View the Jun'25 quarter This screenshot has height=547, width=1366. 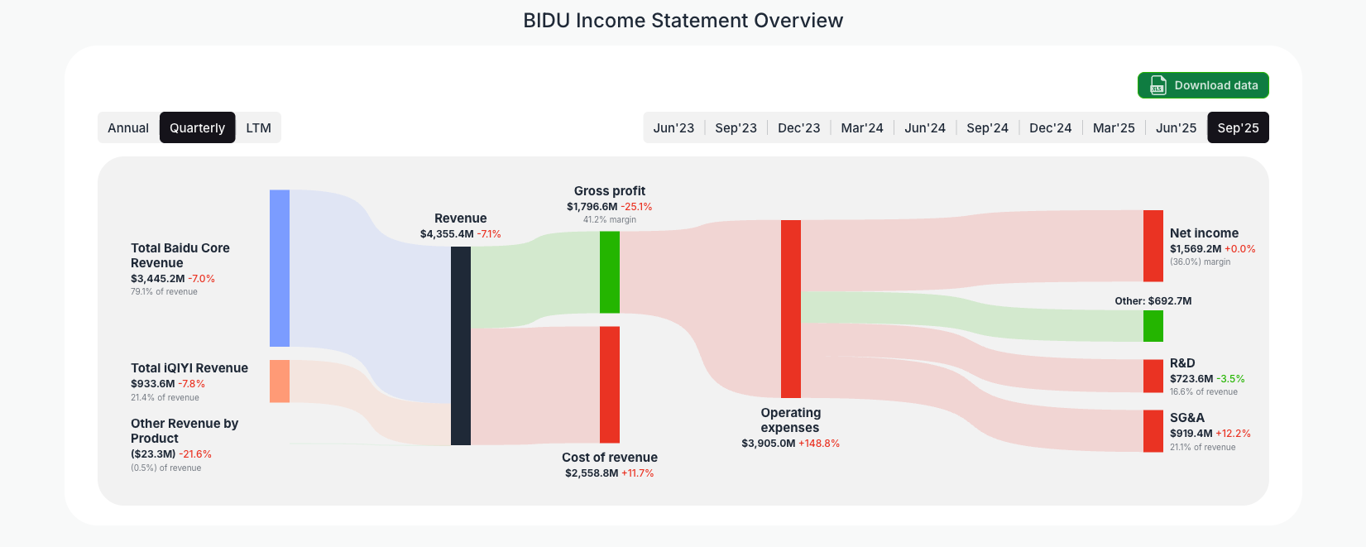1175,127
